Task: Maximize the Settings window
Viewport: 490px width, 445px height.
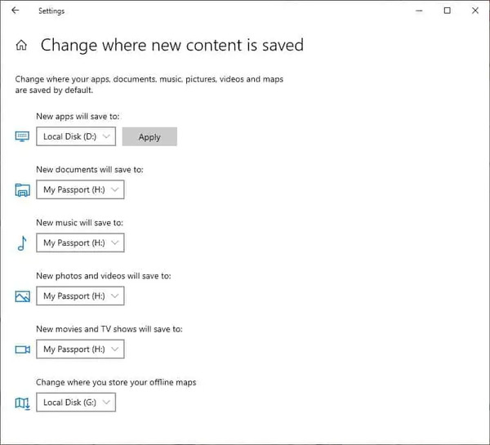Action: (448, 11)
